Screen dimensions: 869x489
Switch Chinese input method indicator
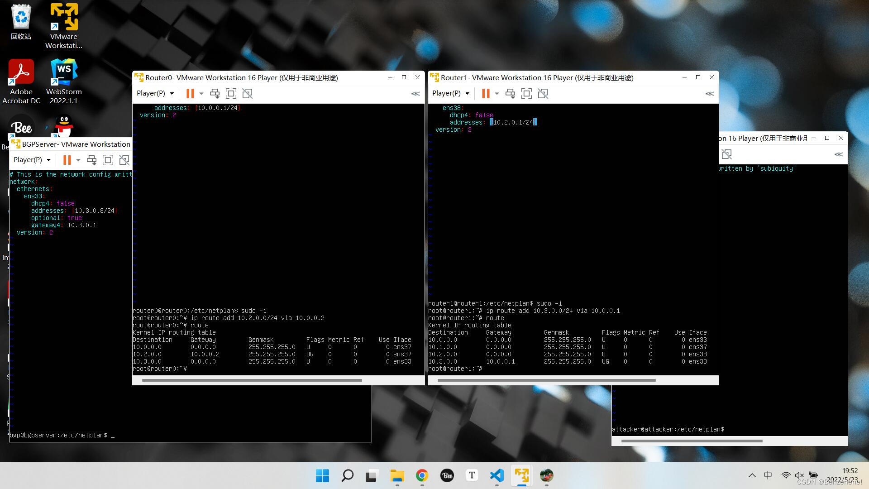point(768,475)
